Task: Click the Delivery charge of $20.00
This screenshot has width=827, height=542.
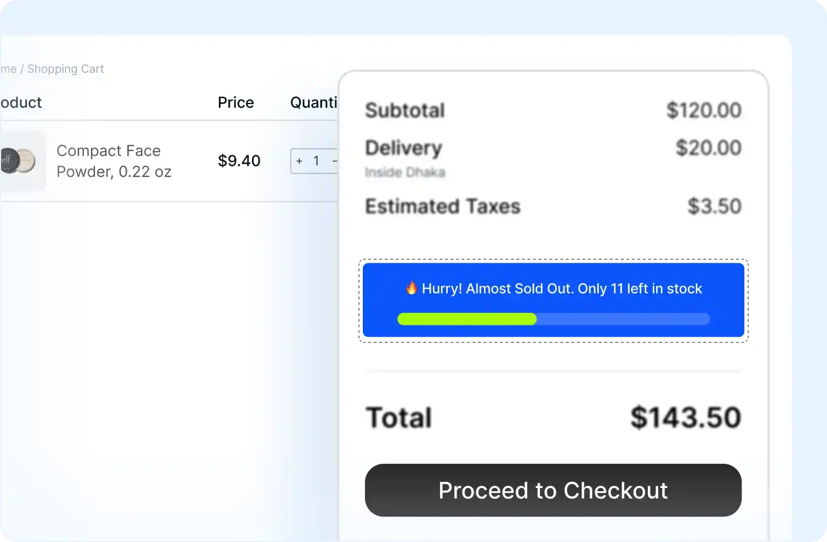Action: click(x=708, y=148)
